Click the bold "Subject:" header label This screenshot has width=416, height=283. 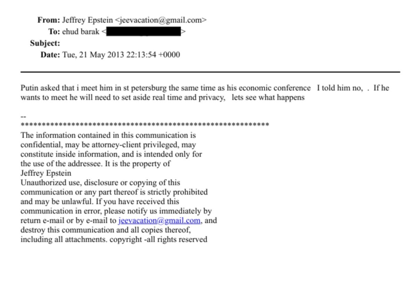[45, 43]
